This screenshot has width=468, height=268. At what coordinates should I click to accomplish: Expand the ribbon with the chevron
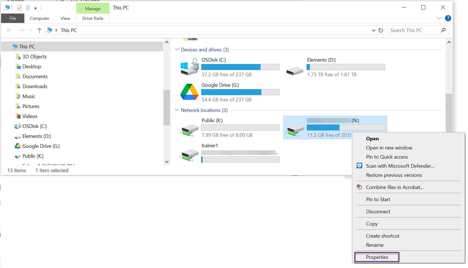coord(439,18)
